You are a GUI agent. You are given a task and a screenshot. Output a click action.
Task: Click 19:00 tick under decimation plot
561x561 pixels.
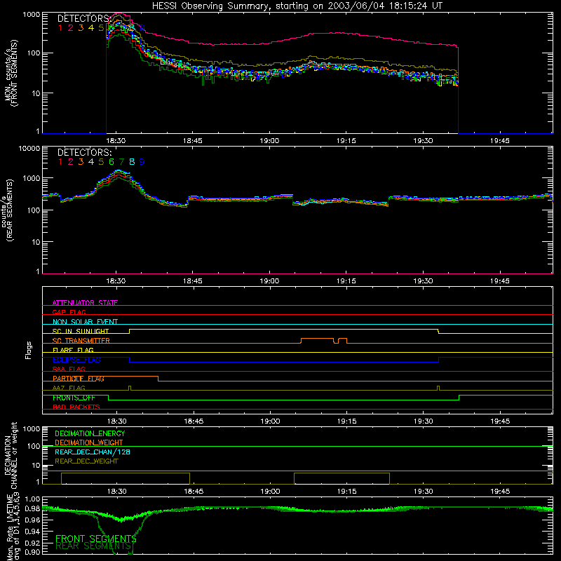(270, 492)
